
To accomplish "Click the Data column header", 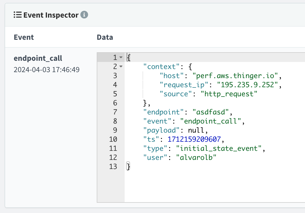I will [x=105, y=37].
